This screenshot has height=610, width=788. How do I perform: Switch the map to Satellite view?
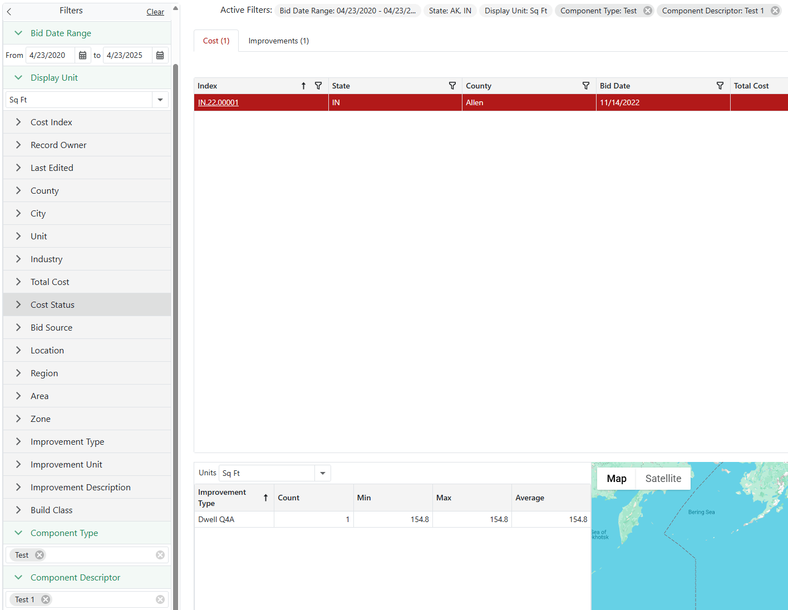[663, 479]
